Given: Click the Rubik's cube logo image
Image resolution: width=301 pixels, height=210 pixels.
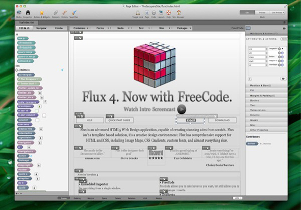Looking at the screenshot, I should [x=155, y=64].
